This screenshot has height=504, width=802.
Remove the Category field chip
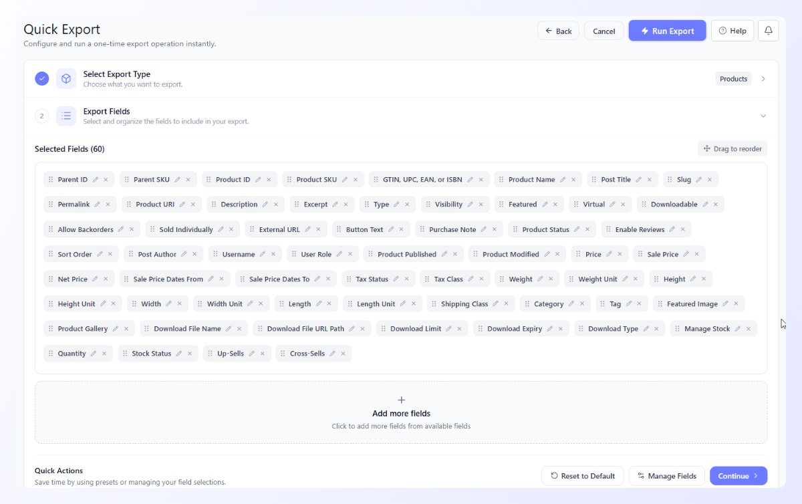(582, 303)
